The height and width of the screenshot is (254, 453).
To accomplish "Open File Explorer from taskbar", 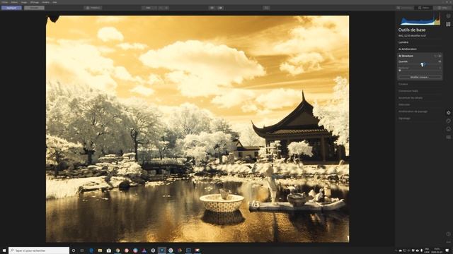I will click(x=100, y=250).
